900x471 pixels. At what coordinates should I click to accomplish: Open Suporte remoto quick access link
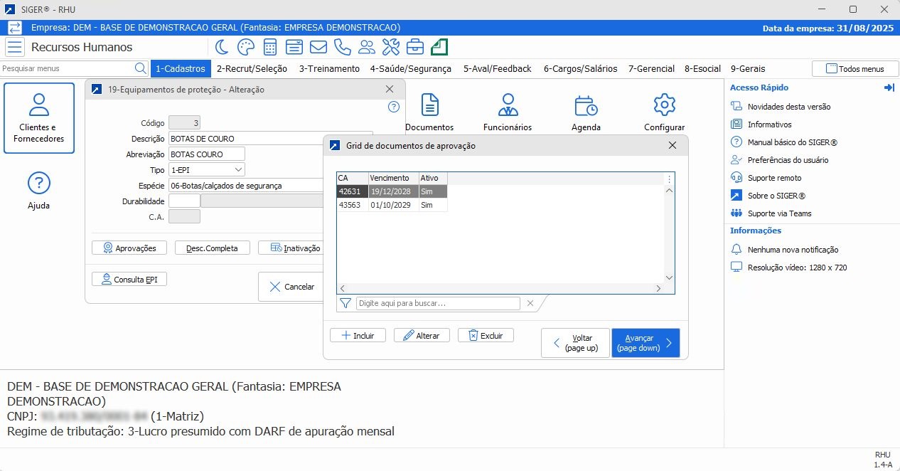point(774,178)
